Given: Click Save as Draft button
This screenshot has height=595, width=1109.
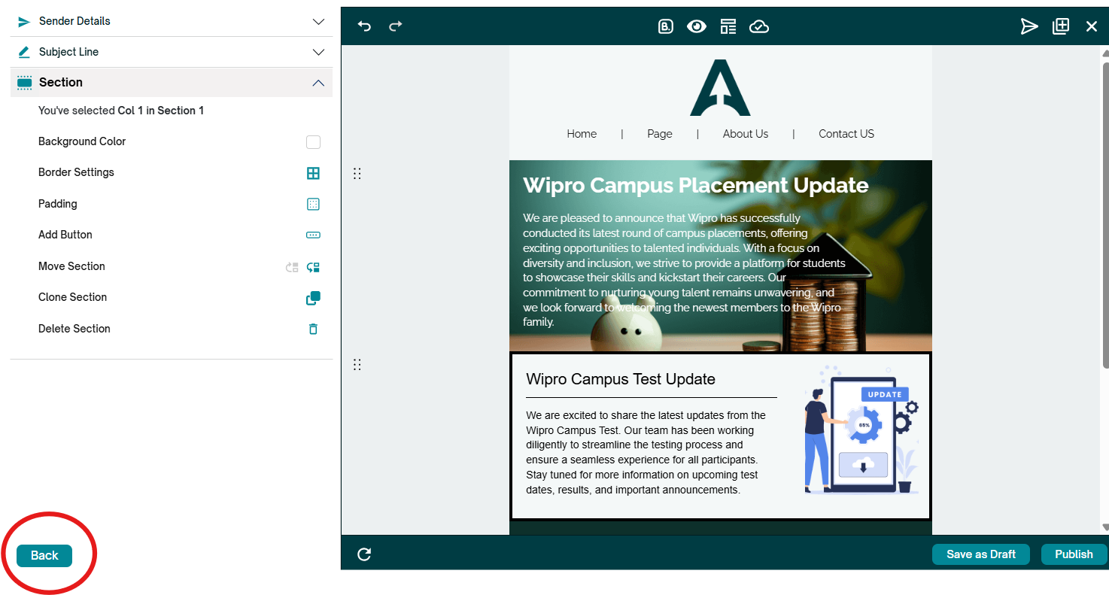Looking at the screenshot, I should pos(981,554).
